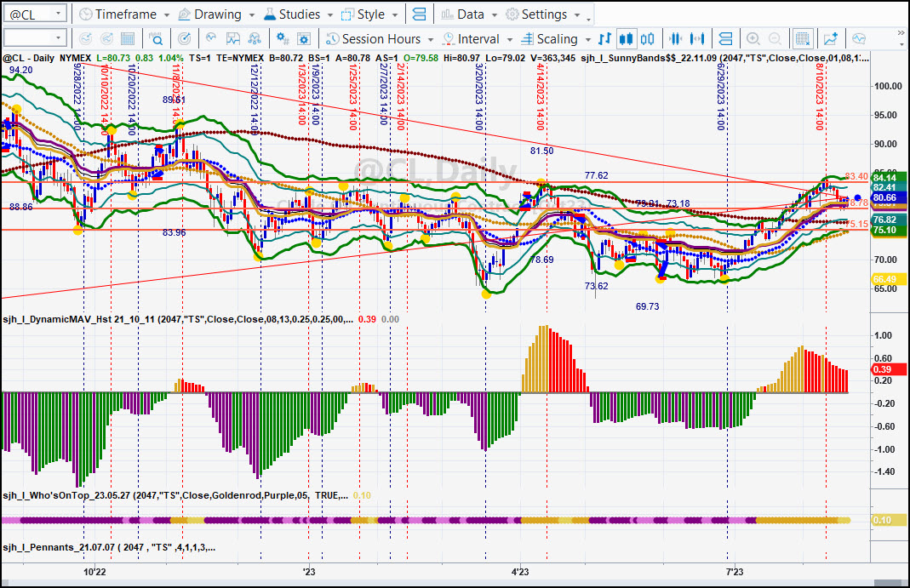The image size is (910, 588).
Task: Open the Studies menu
Action: point(298,14)
